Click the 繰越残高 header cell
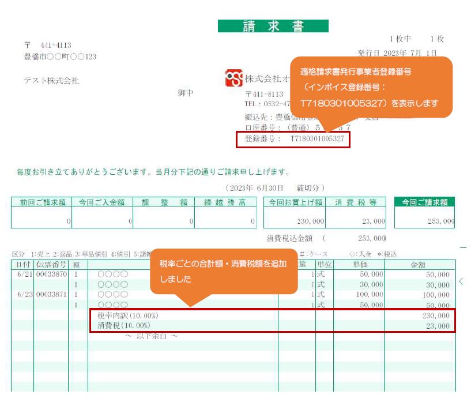Viewport: 471px width, 402px height. pyautogui.click(x=225, y=202)
